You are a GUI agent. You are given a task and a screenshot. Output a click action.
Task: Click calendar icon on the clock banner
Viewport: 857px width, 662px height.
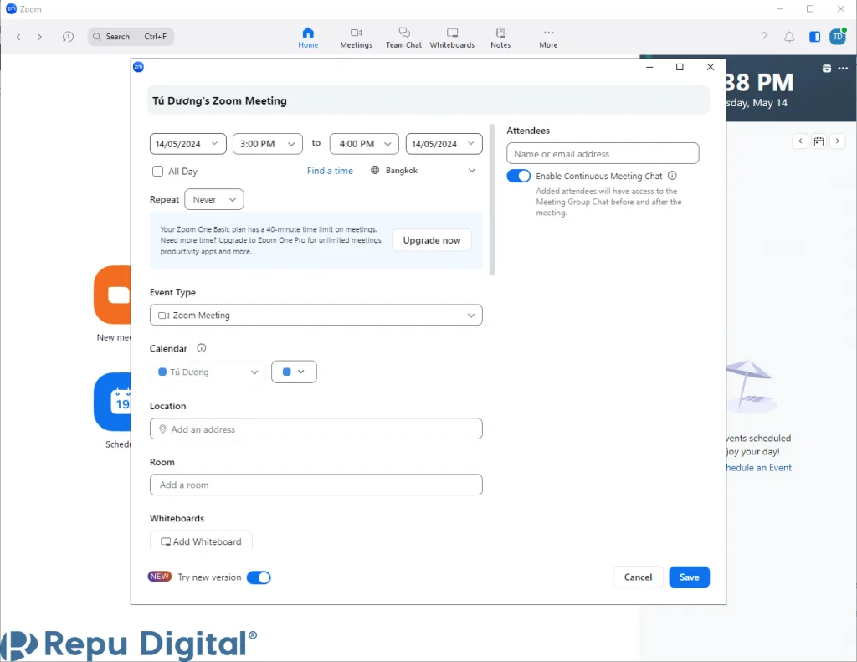click(826, 69)
